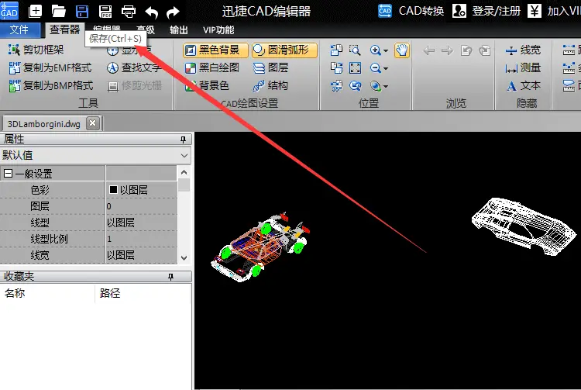Select the 3DLamborgini.dwg document tab
The image size is (581, 390).
[43, 124]
